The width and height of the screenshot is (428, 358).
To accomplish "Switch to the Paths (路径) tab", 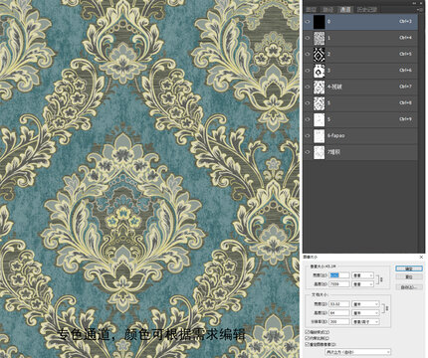I will 328,10.
